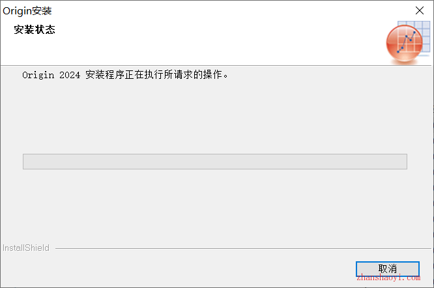Screen dimensions: 434x288
Task: Click the number 2024 in the status message
Action: pyautogui.click(x=70, y=75)
